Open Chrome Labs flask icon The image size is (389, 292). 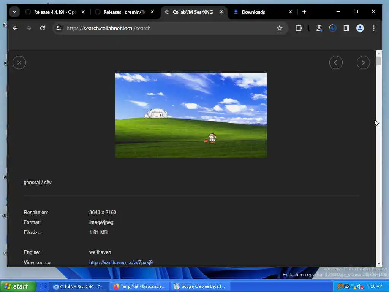[x=319, y=28]
